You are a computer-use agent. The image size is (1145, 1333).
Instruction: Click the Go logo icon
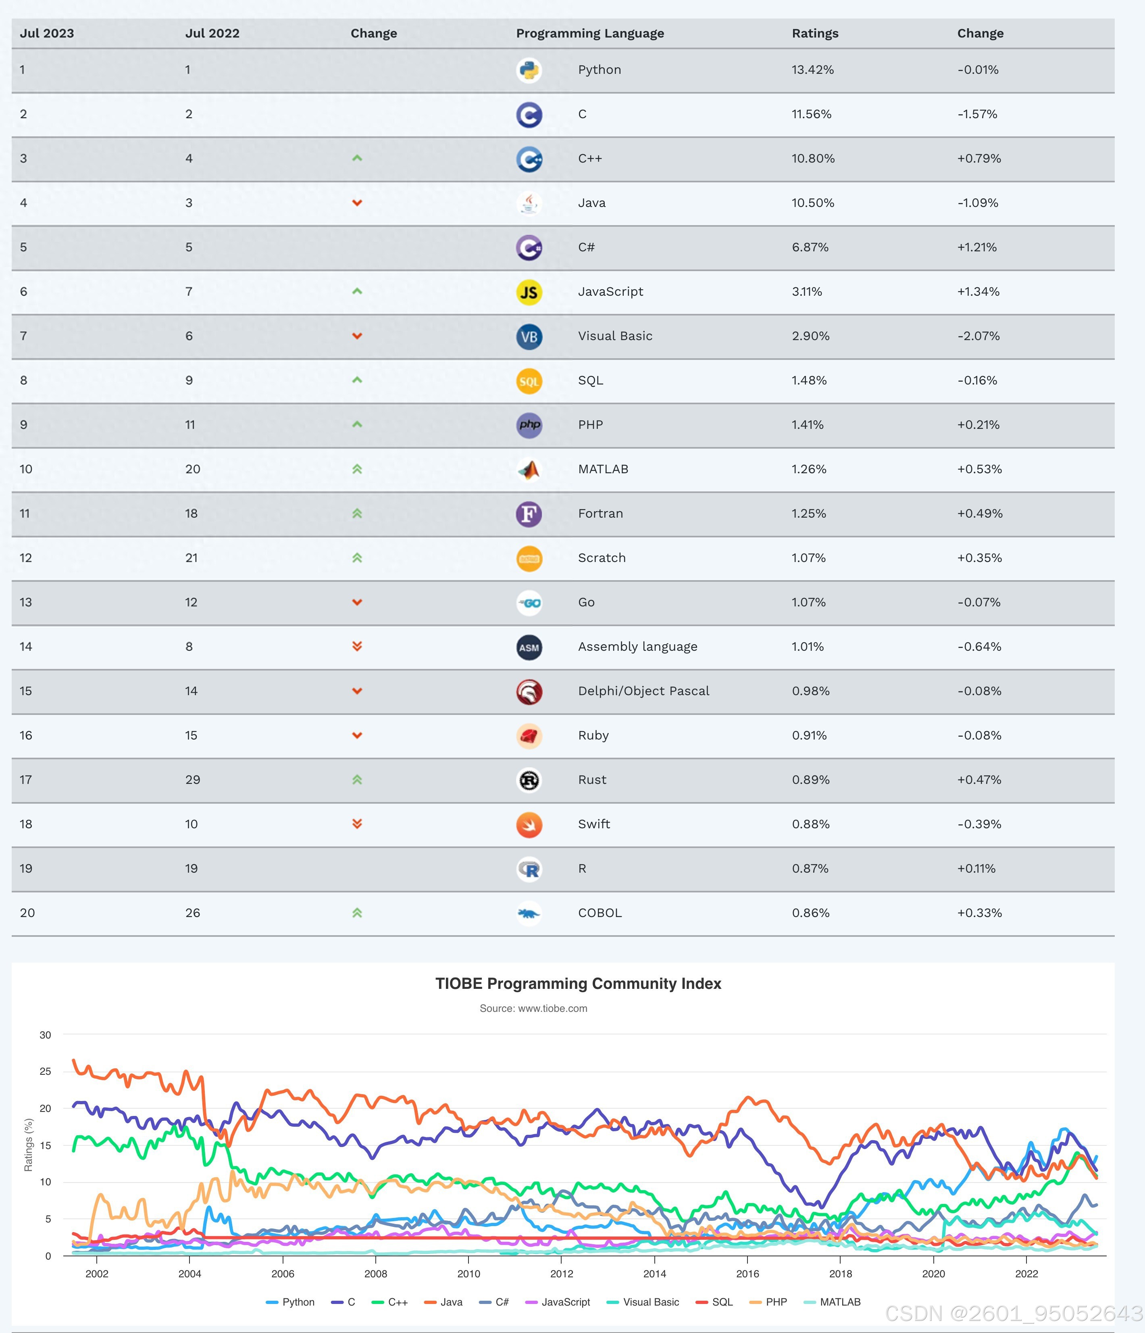coord(529,603)
